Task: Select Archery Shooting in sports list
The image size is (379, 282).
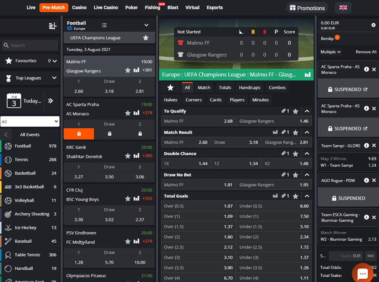Action: (x=30, y=214)
